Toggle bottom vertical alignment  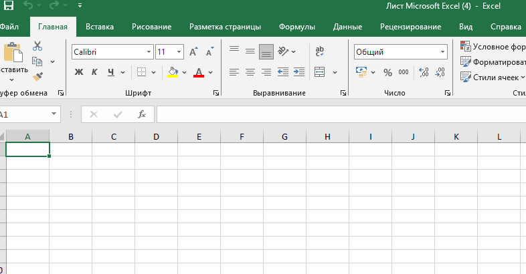click(266, 52)
